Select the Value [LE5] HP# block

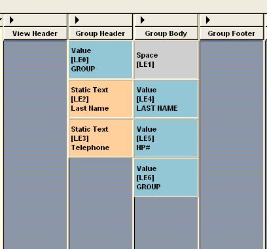coord(166,138)
